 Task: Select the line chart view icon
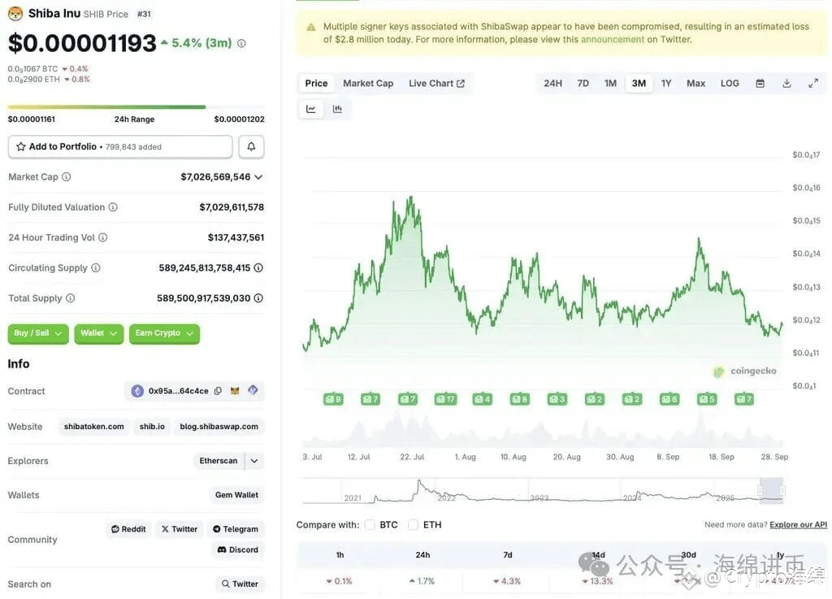pyautogui.click(x=311, y=109)
